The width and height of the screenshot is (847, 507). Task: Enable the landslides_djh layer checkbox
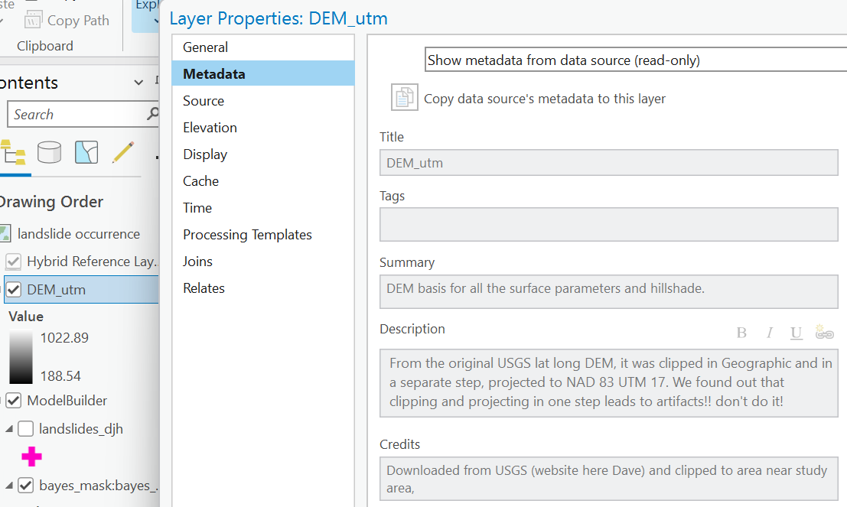point(25,429)
